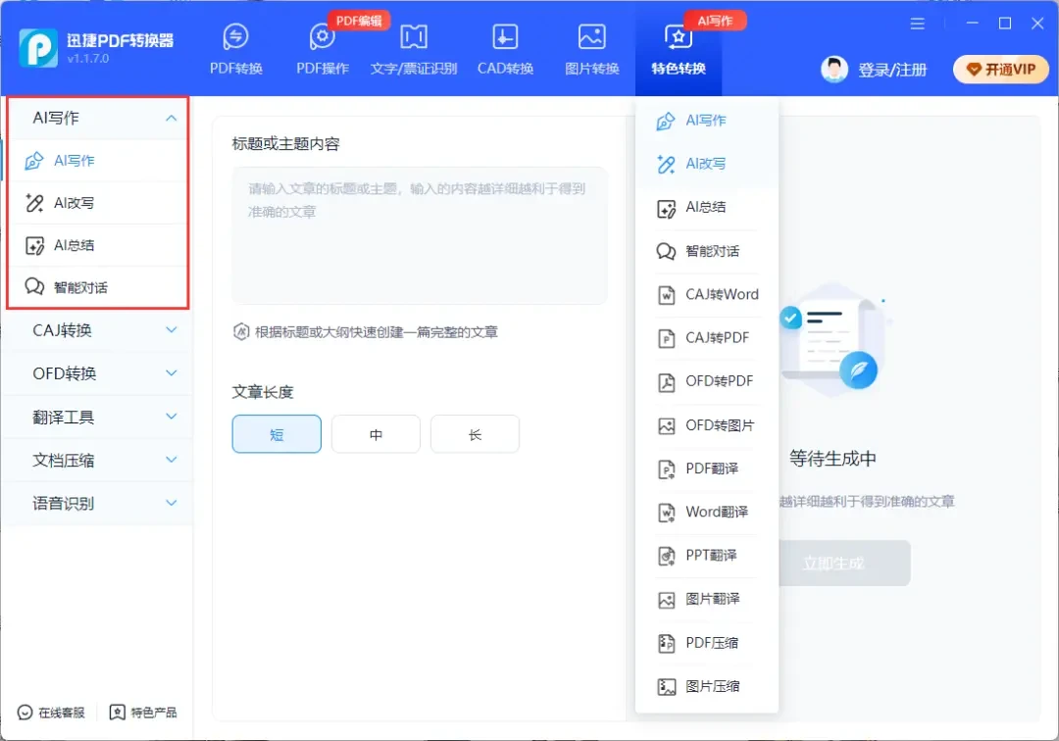Click the 迅捷PDF转换器 app logo

point(38,48)
